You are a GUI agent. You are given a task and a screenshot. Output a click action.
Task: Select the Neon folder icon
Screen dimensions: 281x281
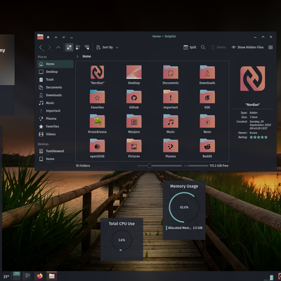point(207,121)
